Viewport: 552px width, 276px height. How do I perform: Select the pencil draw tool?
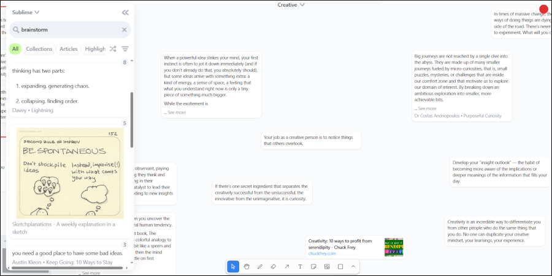coord(260,267)
